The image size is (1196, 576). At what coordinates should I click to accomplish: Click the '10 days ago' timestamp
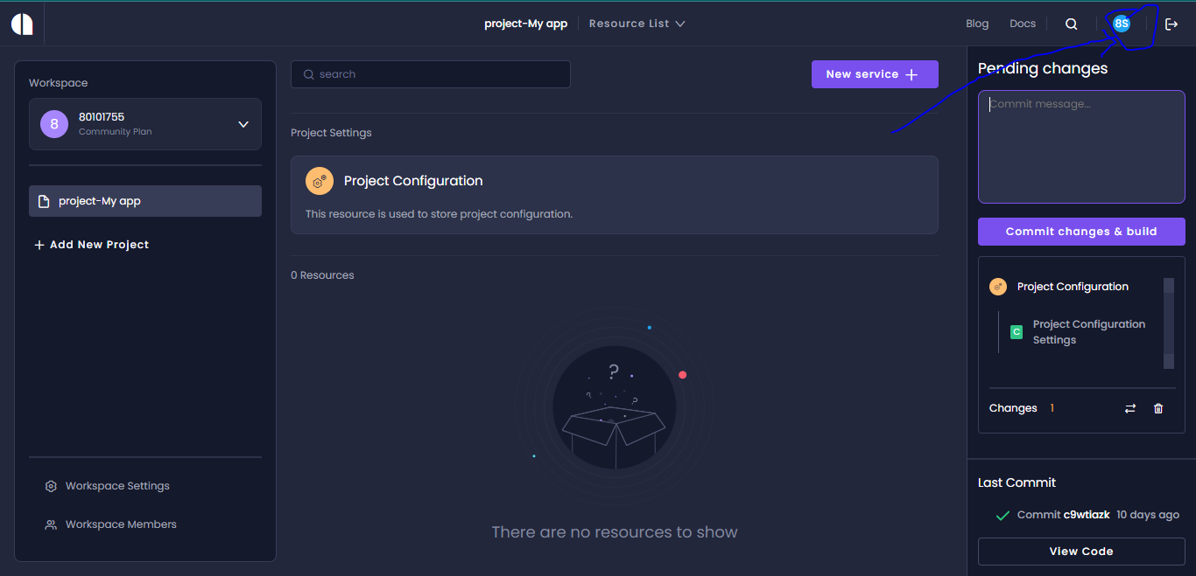click(1148, 515)
